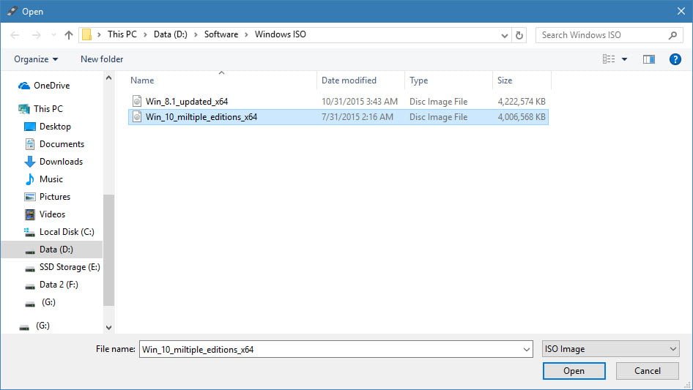Image resolution: width=693 pixels, height=390 pixels.
Task: Expand chevron after This PC breadcrumb
Action: (x=145, y=34)
